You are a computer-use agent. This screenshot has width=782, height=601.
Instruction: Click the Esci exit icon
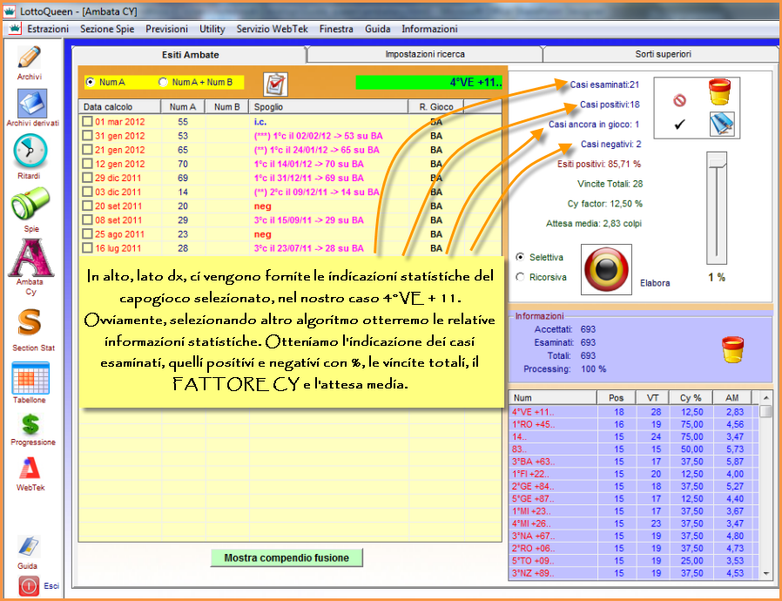[x=29, y=586]
